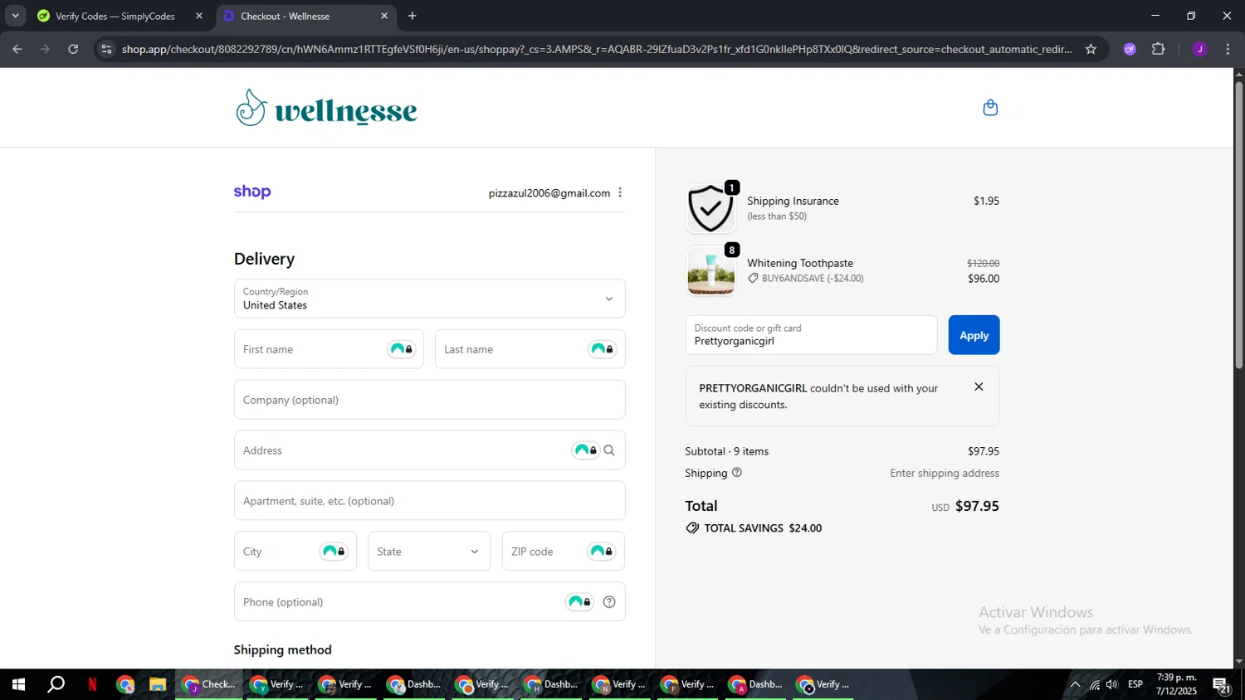Viewport: 1245px width, 700px height.
Task: Expand Country/Region dropdown
Action: click(429, 299)
